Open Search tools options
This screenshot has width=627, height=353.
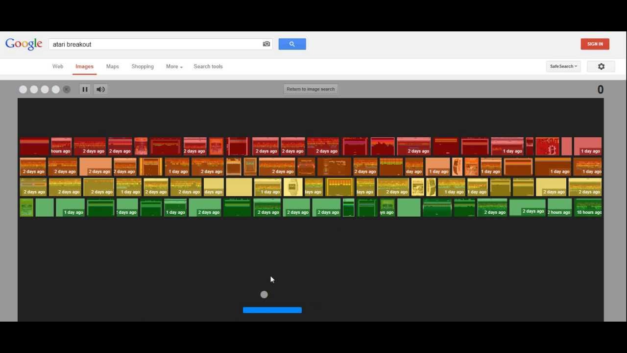pos(208,67)
